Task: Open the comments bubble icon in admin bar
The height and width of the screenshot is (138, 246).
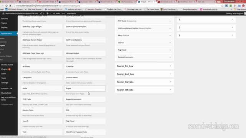Action: click(48, 13)
